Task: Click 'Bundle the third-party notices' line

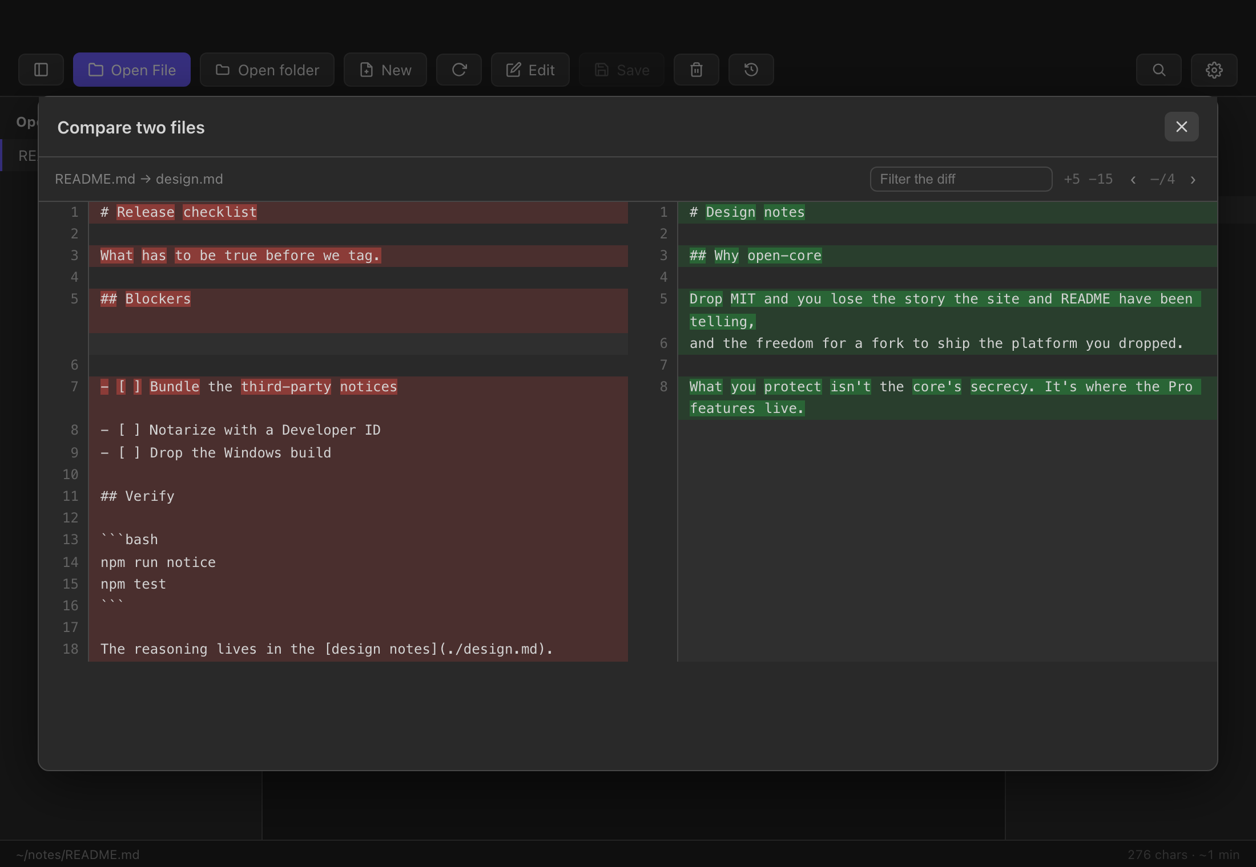Action: pos(359,398)
